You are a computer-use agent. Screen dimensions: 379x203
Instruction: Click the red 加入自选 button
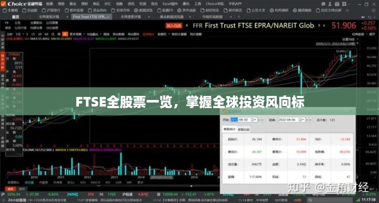pos(173,25)
